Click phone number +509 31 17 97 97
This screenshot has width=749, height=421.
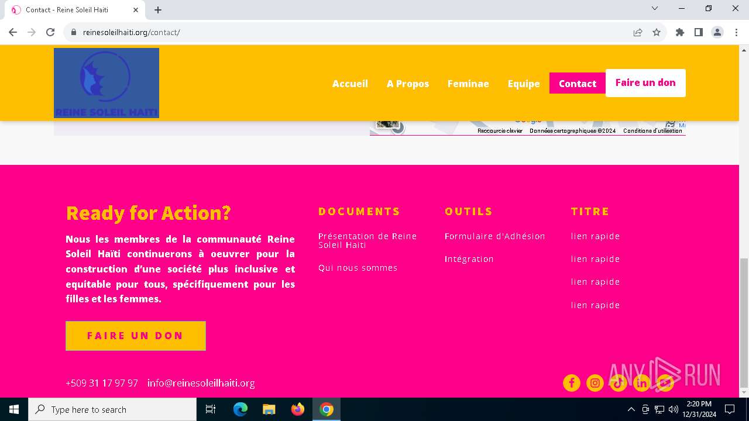click(x=102, y=383)
